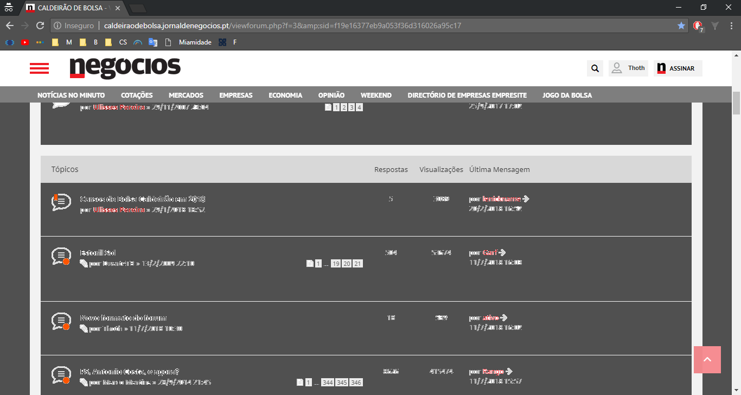741x395 pixels.
Task: Jump to latest post in Antonio Costa topic
Action: pyautogui.click(x=508, y=372)
